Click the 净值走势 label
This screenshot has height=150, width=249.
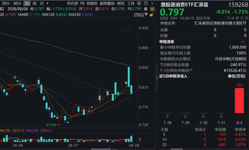point(168,23)
